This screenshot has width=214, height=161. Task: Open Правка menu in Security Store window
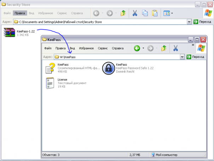click(20, 13)
